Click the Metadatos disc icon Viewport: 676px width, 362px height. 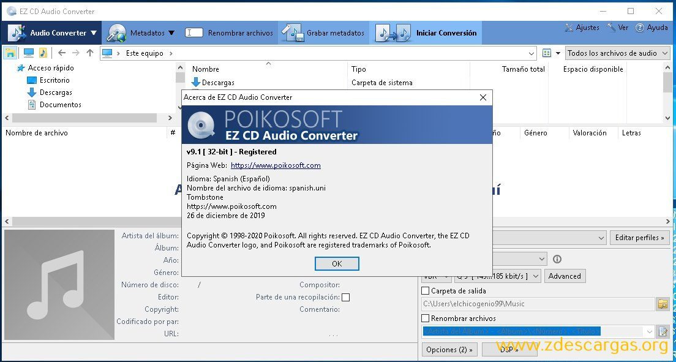tap(116, 33)
